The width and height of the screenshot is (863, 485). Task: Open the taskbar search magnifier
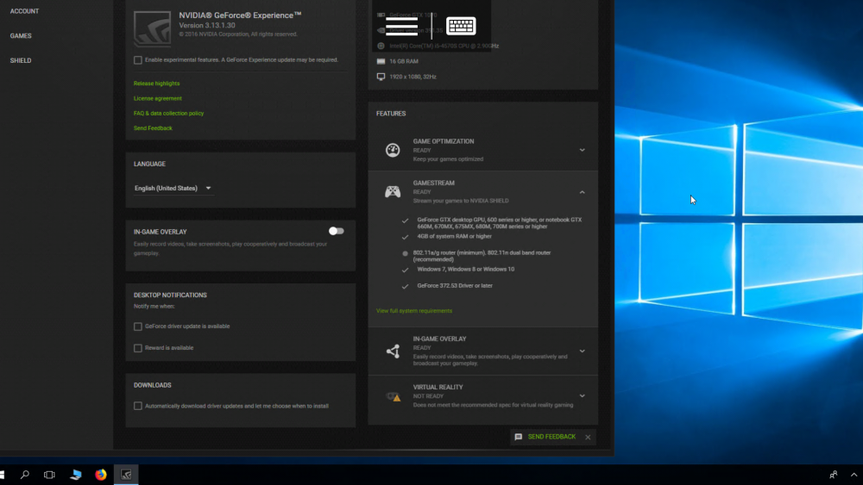coord(25,475)
